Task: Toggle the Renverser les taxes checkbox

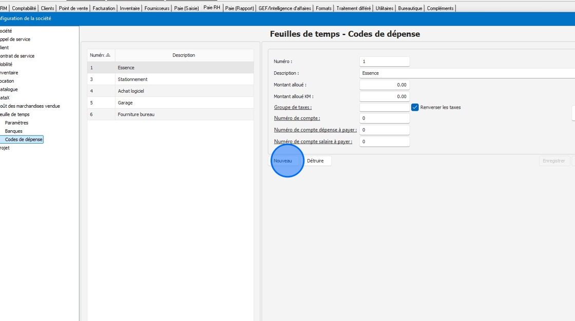Action: pos(415,107)
